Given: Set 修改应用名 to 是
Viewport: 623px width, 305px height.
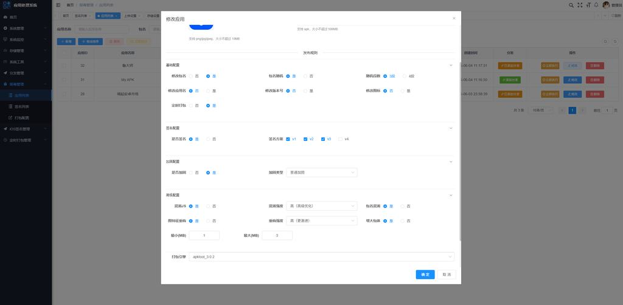Looking at the screenshot, I should pyautogui.click(x=208, y=91).
